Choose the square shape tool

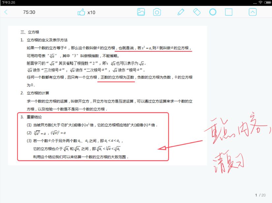pos(228,13)
